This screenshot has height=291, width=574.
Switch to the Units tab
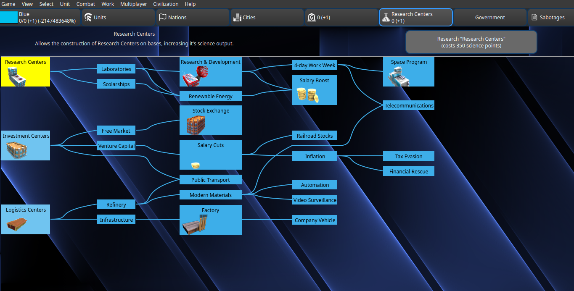point(118,18)
